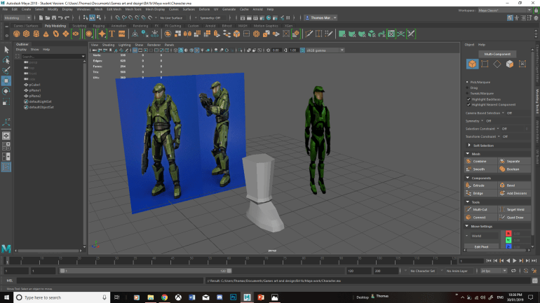
Task: Click the Bevel button
Action: pos(514,185)
